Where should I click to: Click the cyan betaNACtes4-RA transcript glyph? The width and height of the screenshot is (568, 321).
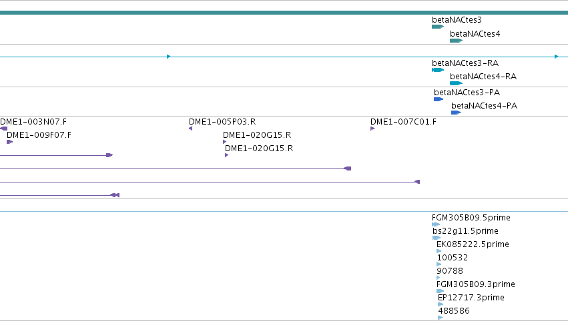coord(456,83)
